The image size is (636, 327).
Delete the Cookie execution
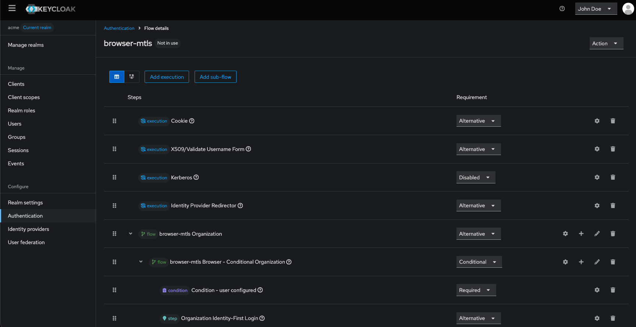(613, 121)
